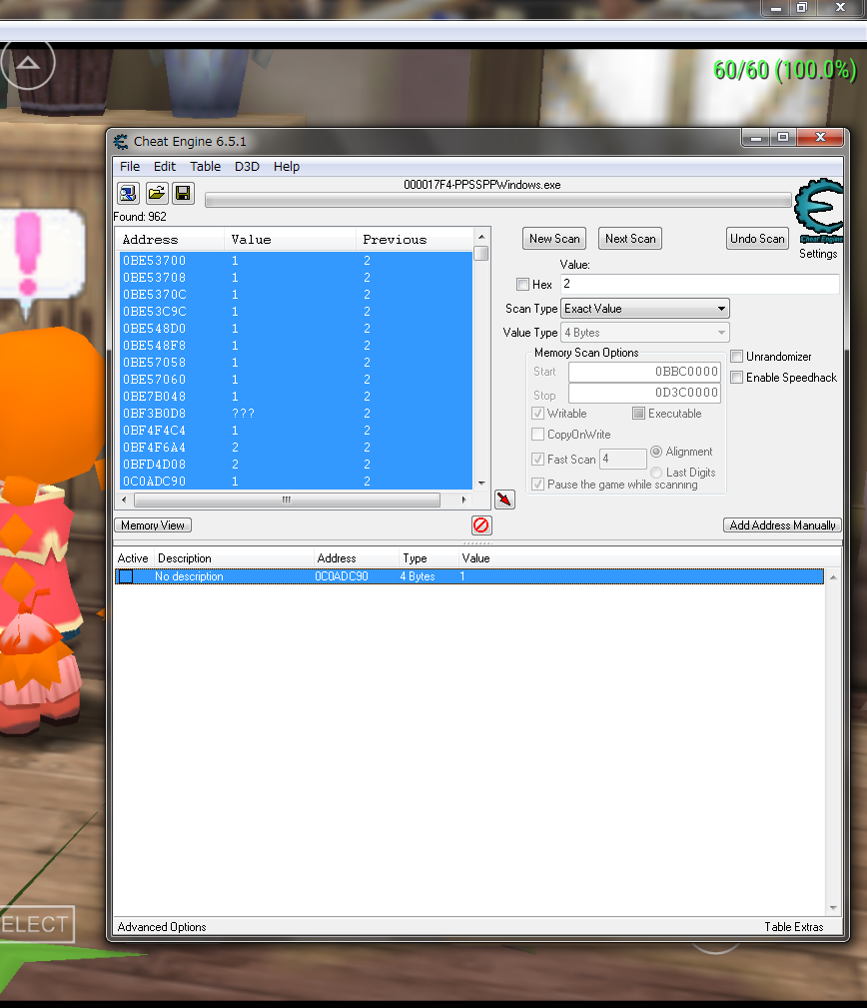
Task: Click the red clear address list icon
Action: (x=481, y=525)
